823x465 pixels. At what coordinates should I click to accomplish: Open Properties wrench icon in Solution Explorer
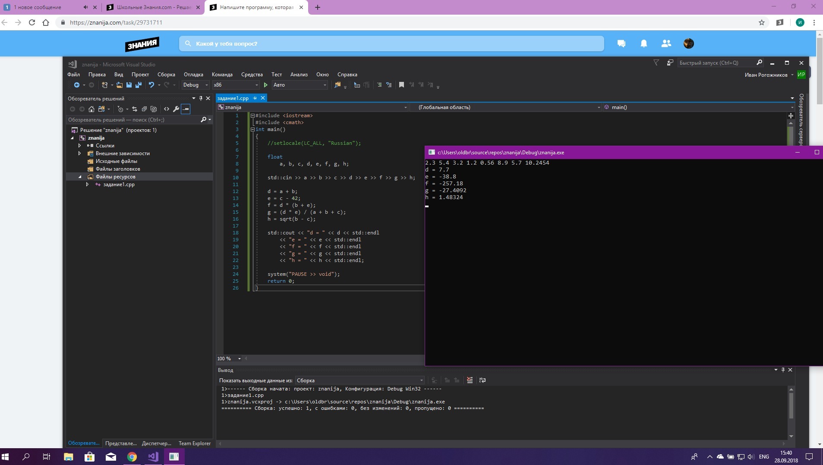pyautogui.click(x=176, y=109)
